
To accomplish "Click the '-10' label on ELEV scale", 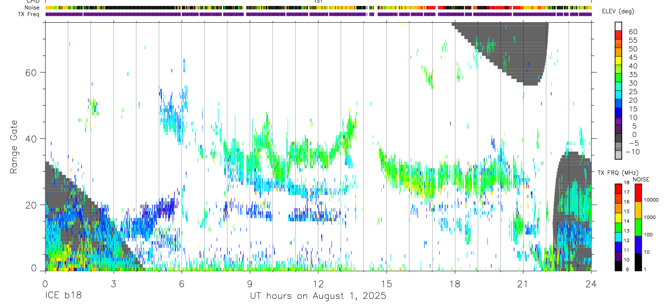I will 632,152.
